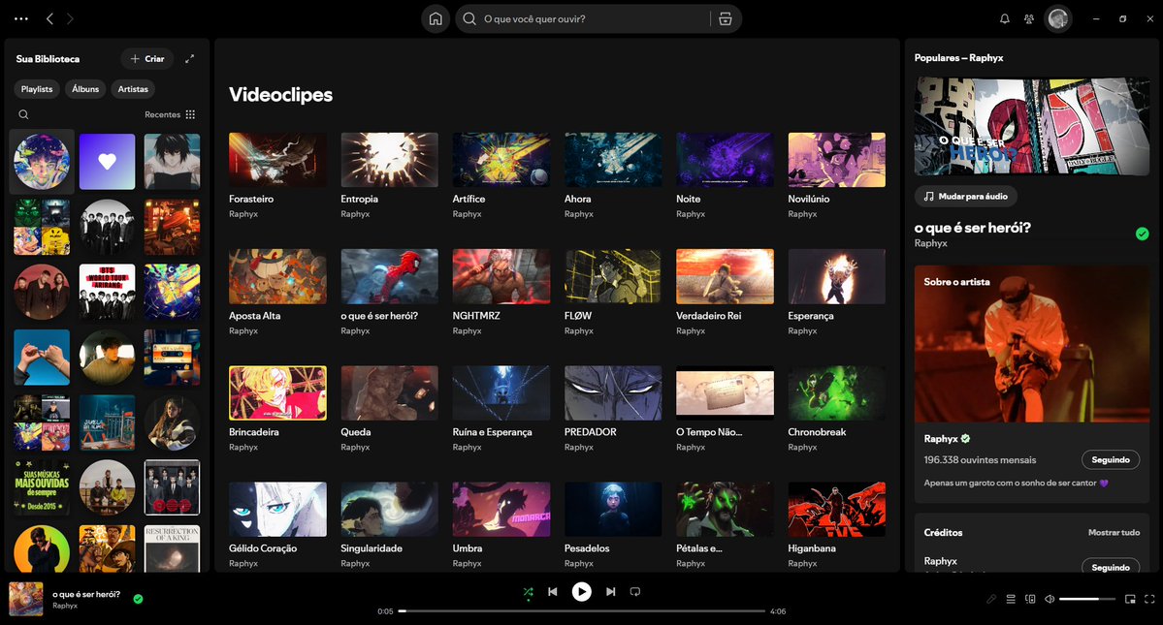
Task: Open now playing album art thumbnail
Action: pyautogui.click(x=26, y=599)
